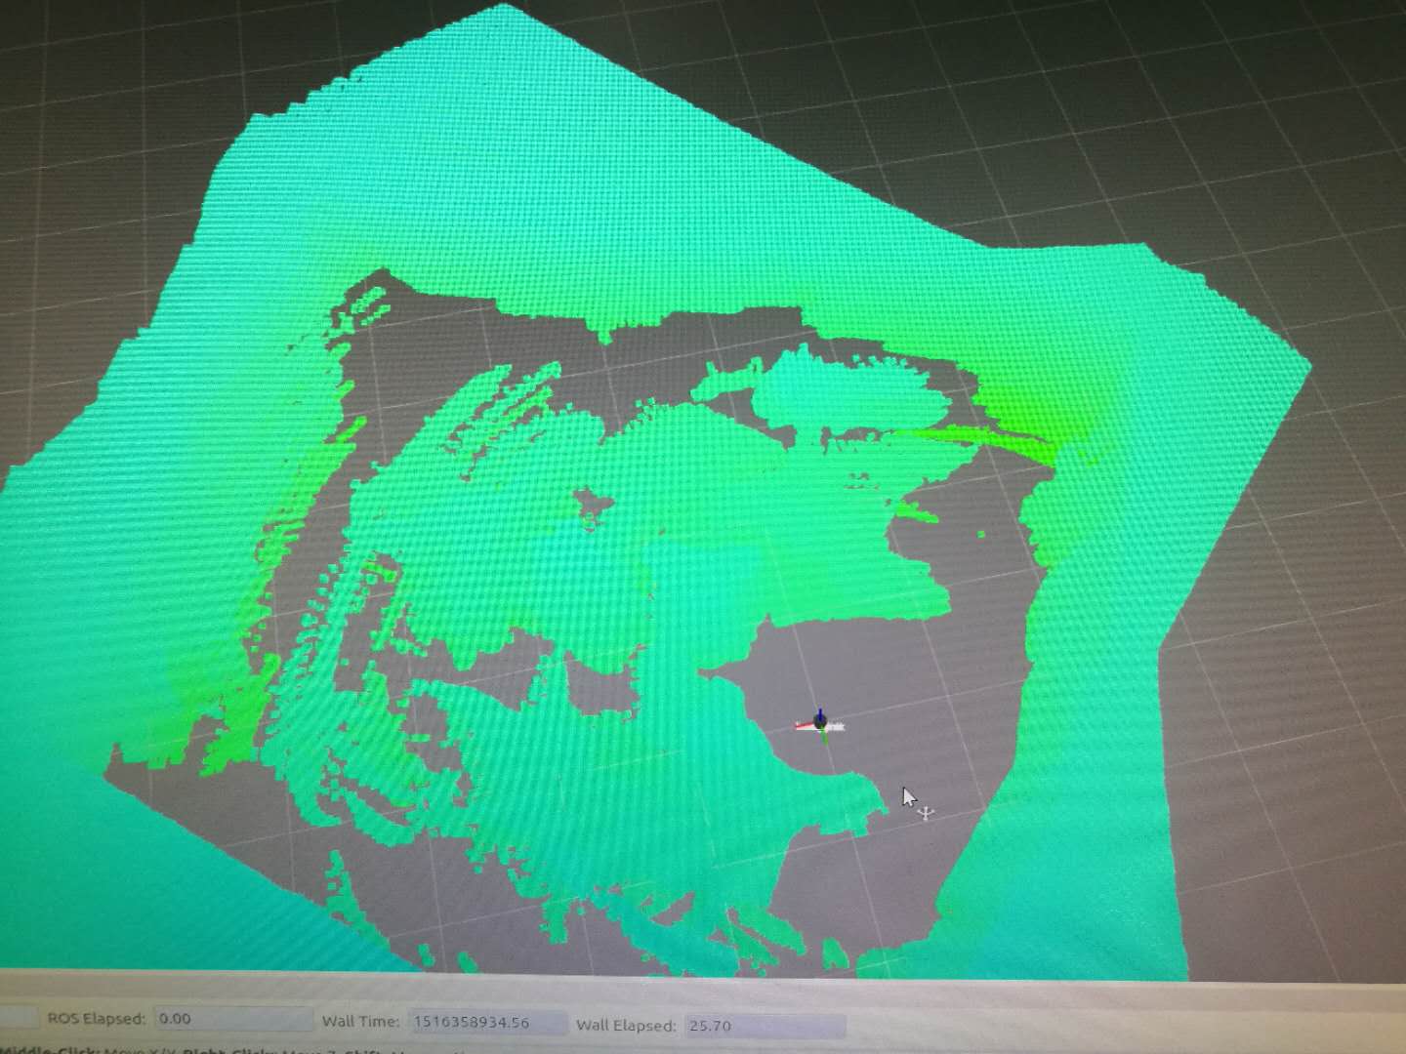Click the black sphere at the frame origin

(x=818, y=720)
